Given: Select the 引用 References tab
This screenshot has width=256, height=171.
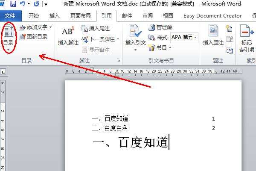Looking at the screenshot, I should pos(106,16).
